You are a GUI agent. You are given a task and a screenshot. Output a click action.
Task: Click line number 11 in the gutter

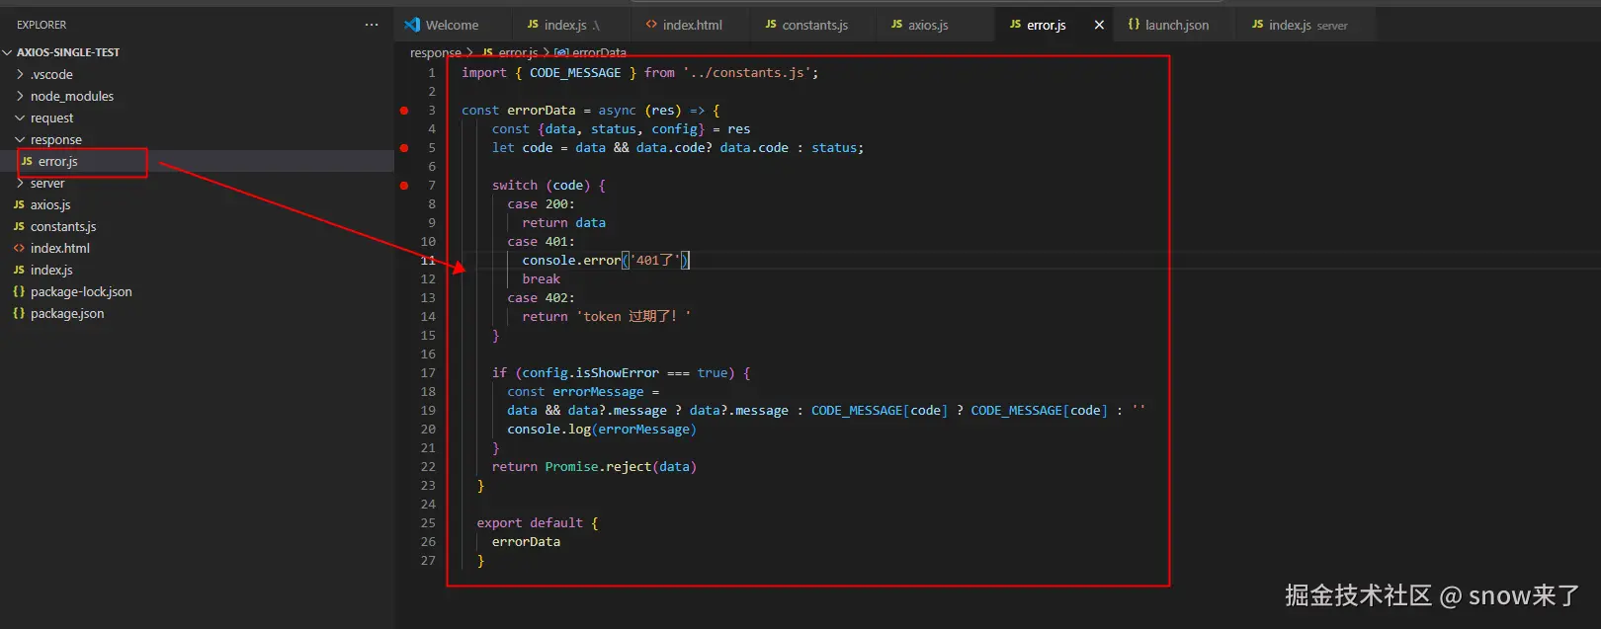point(428,261)
